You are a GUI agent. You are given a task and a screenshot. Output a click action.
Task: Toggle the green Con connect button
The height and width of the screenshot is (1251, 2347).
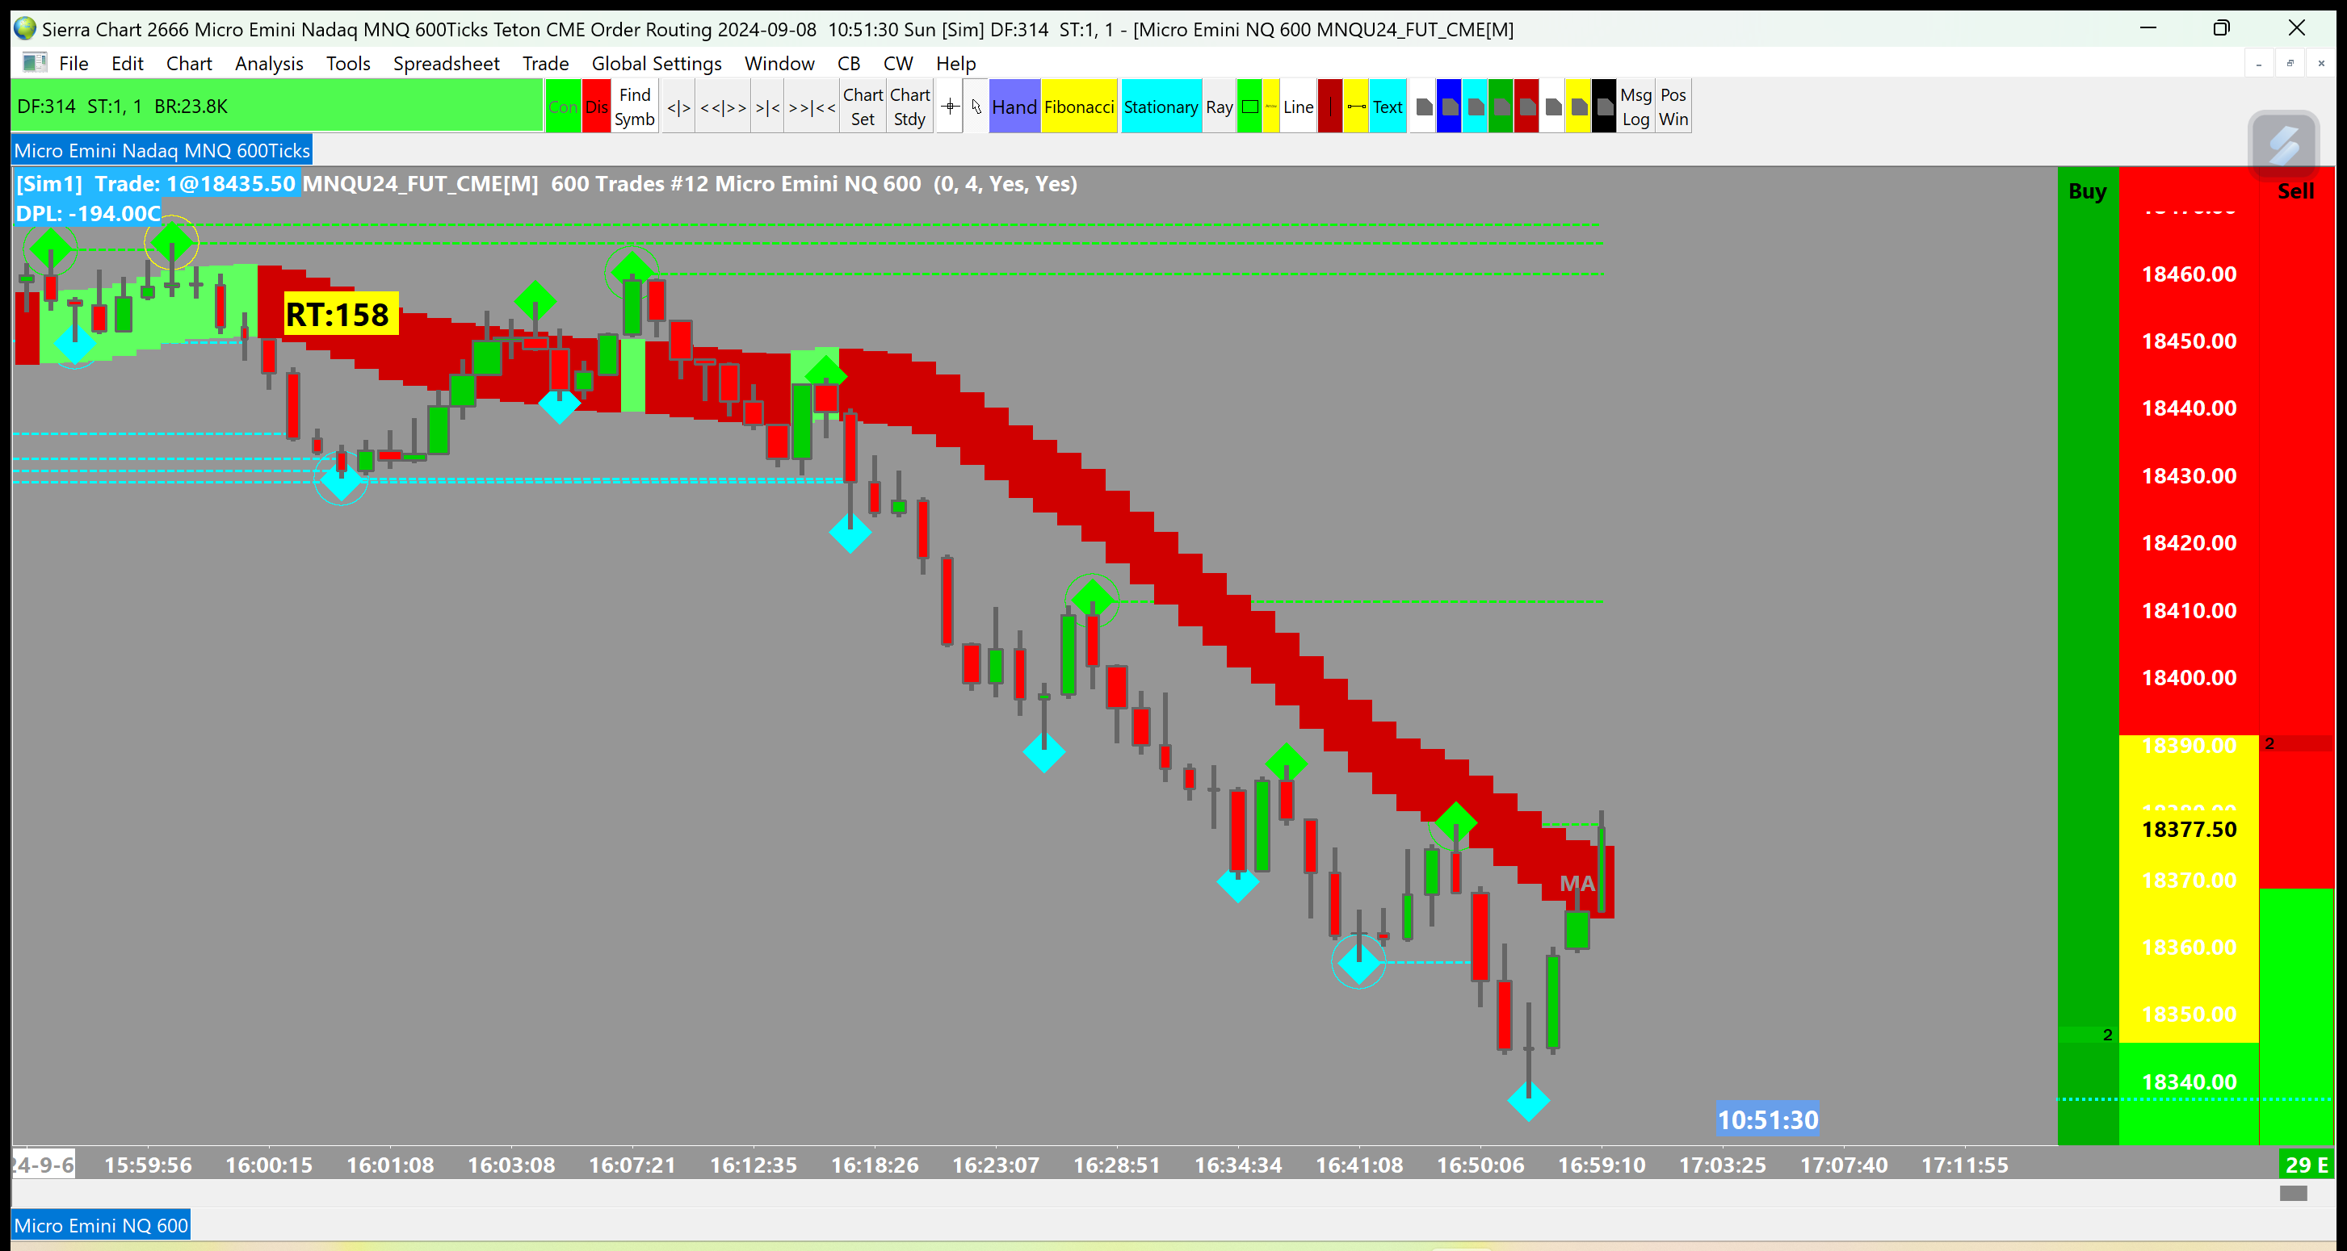pyautogui.click(x=563, y=107)
